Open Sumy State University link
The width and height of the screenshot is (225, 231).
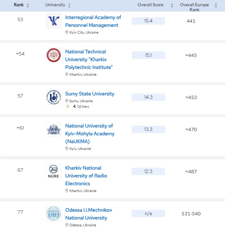coord(90,94)
